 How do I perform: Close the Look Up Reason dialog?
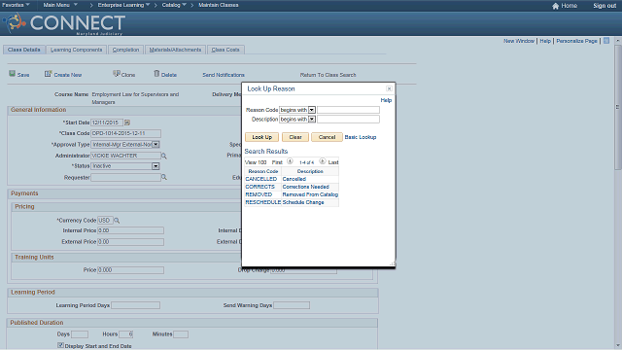click(389, 88)
